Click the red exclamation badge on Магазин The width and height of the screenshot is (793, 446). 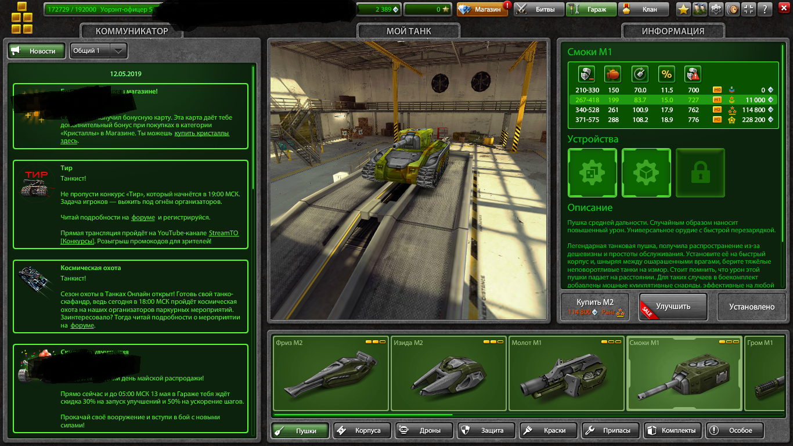click(507, 6)
